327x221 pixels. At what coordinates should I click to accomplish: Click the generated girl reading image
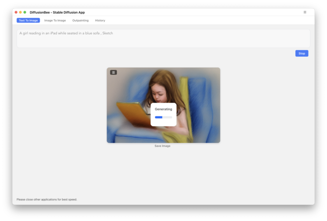click(163, 105)
